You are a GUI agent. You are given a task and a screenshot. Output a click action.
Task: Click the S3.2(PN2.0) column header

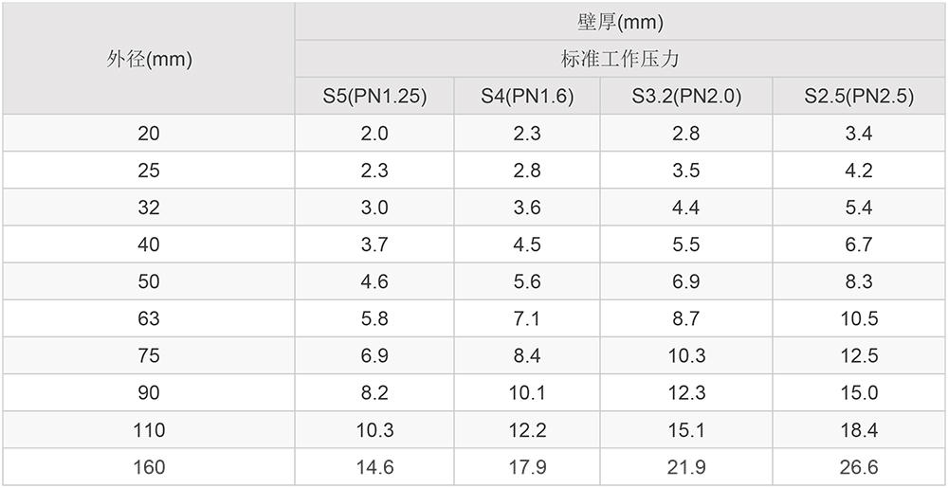(685, 96)
